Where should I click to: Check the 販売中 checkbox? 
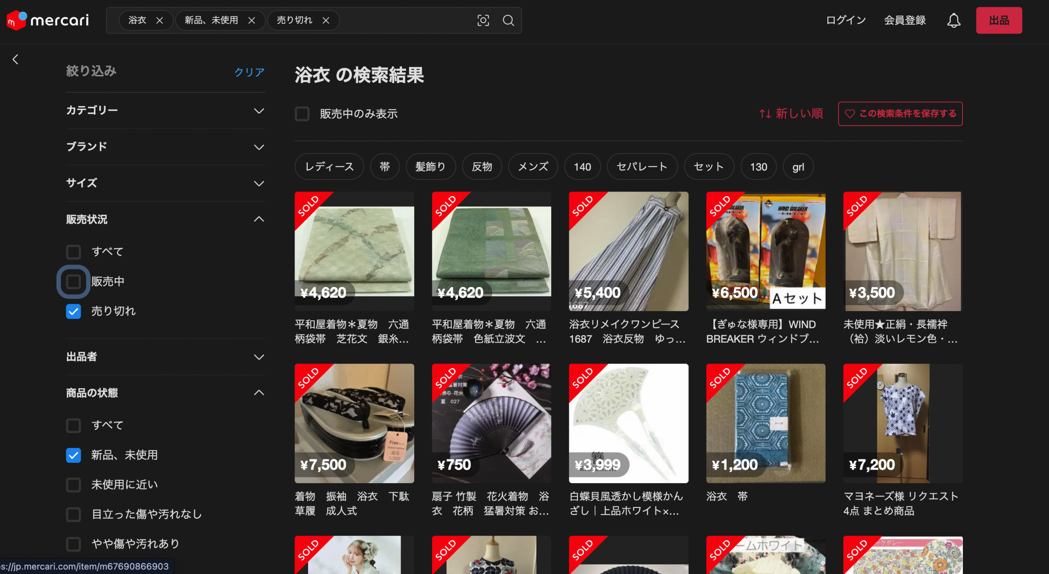point(73,282)
